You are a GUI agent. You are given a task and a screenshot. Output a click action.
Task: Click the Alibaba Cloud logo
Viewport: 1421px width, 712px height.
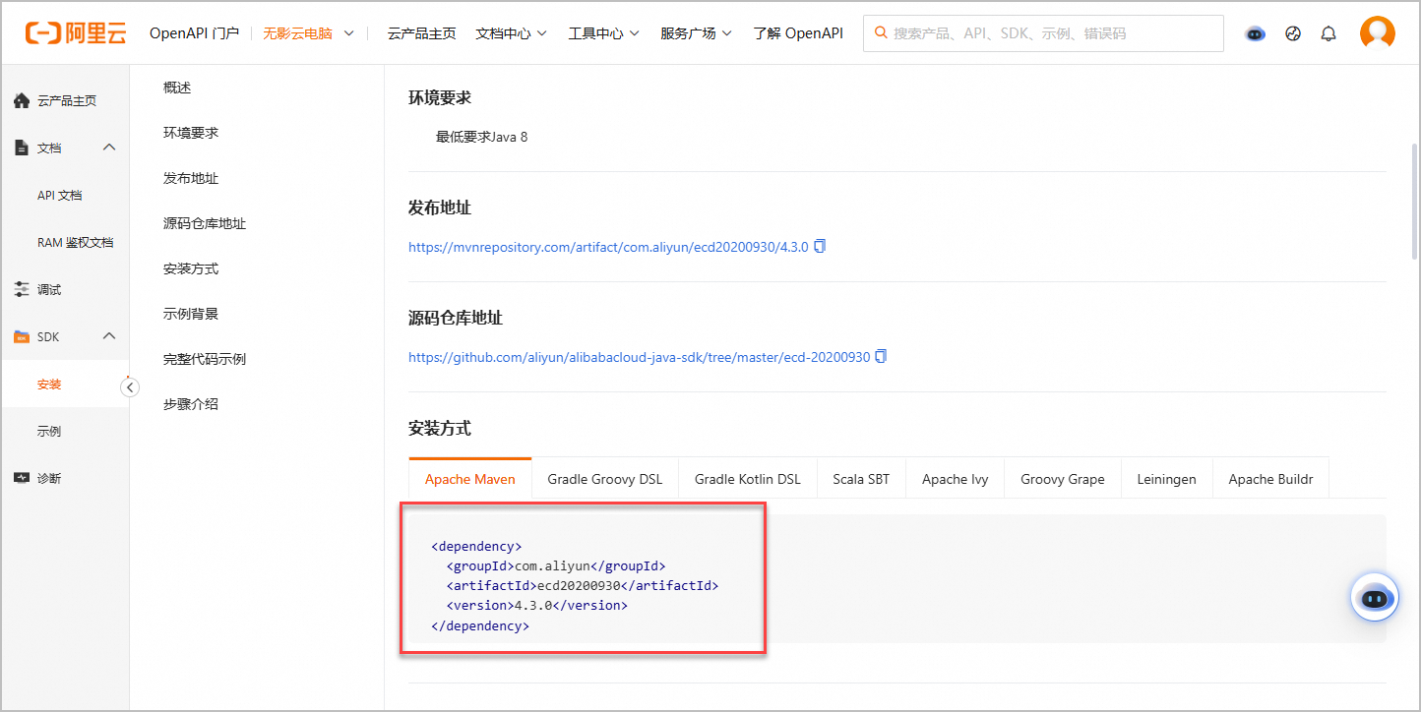click(76, 32)
